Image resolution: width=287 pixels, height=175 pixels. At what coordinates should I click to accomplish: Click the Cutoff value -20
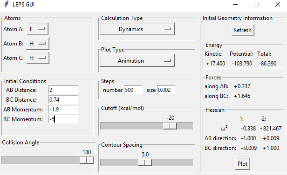point(171,118)
